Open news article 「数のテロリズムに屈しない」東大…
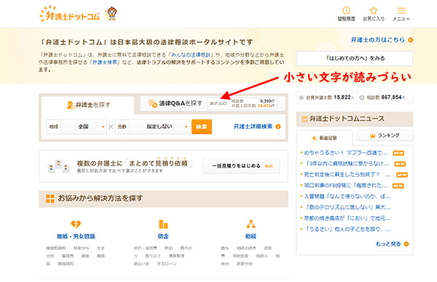 347,207
